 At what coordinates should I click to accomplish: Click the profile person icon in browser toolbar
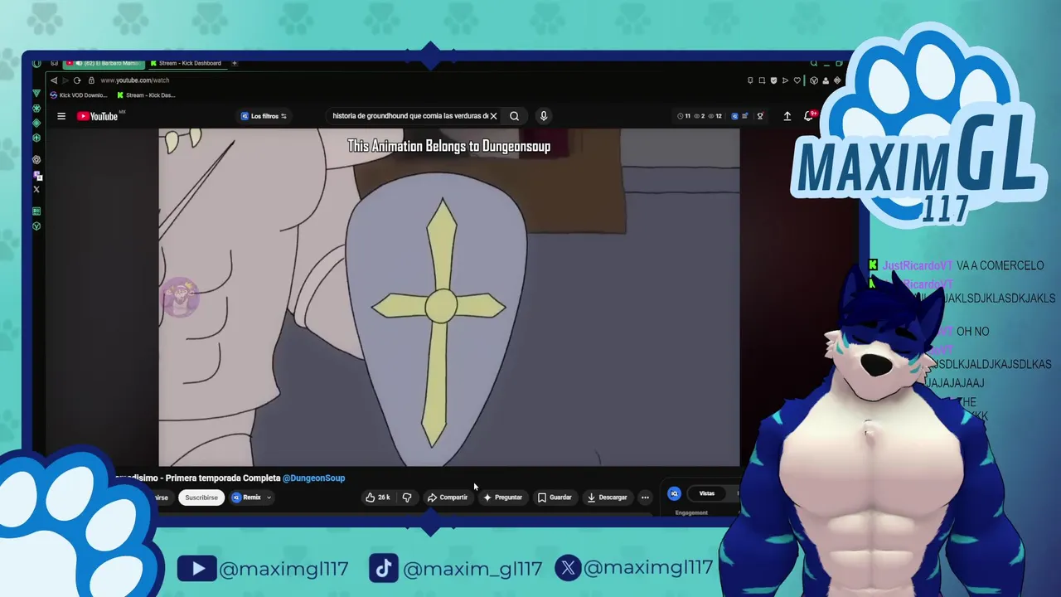tap(826, 80)
